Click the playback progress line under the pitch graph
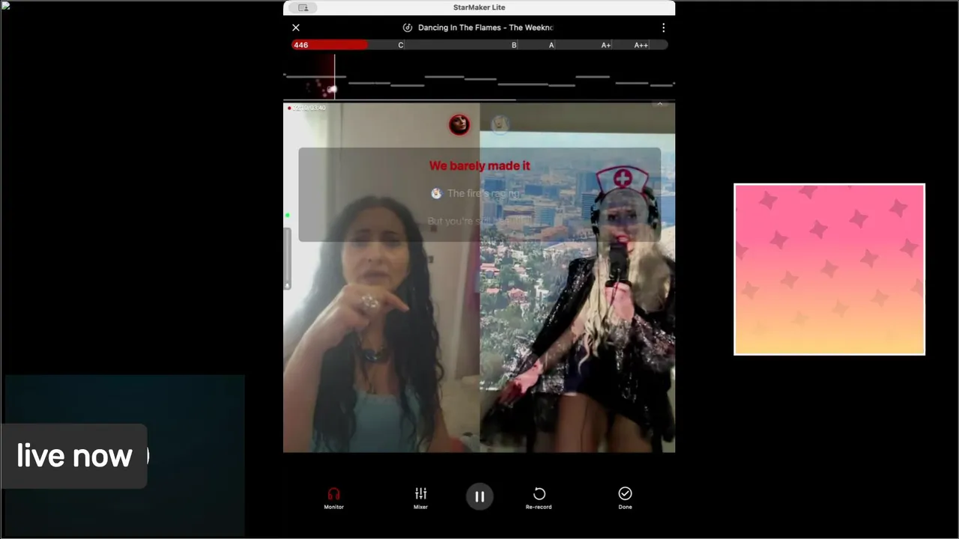This screenshot has width=959, height=539. point(479,99)
